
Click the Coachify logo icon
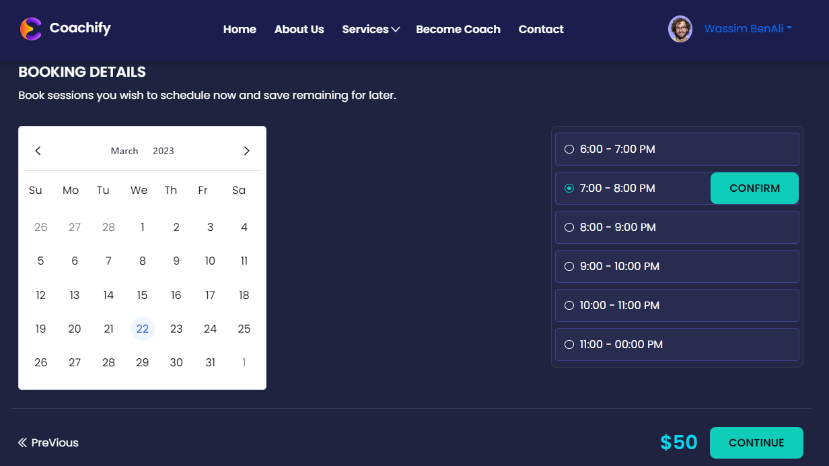tap(30, 29)
